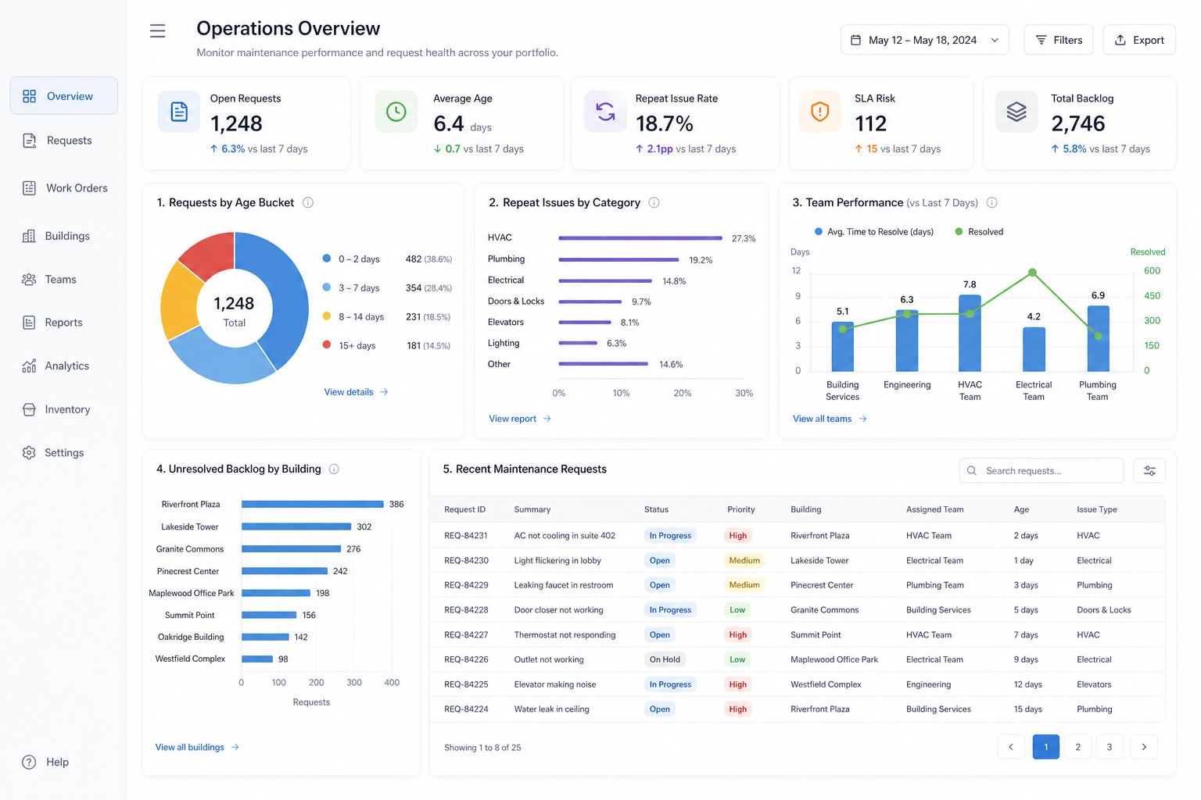
Task: Show info icon for Team Performance
Action: point(991,202)
